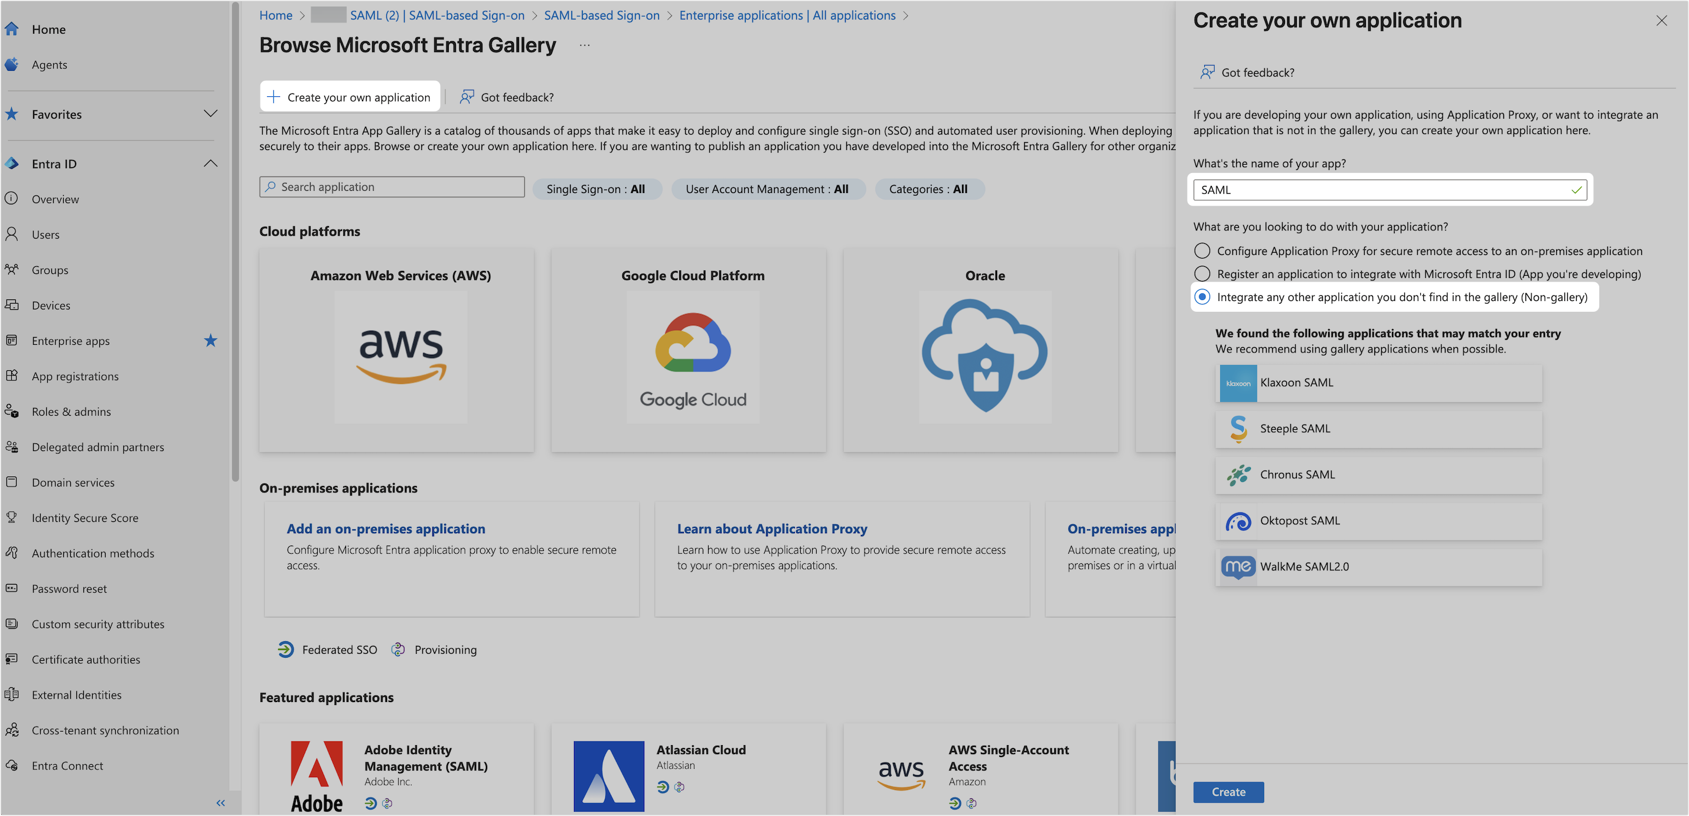Select the Register an application option
This screenshot has height=816, width=1689.
pos(1202,273)
